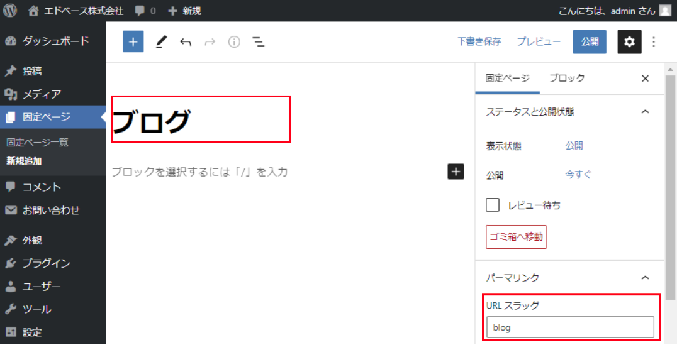677x345 pixels.
Task: Click the admin user avatar
Action: click(665, 11)
